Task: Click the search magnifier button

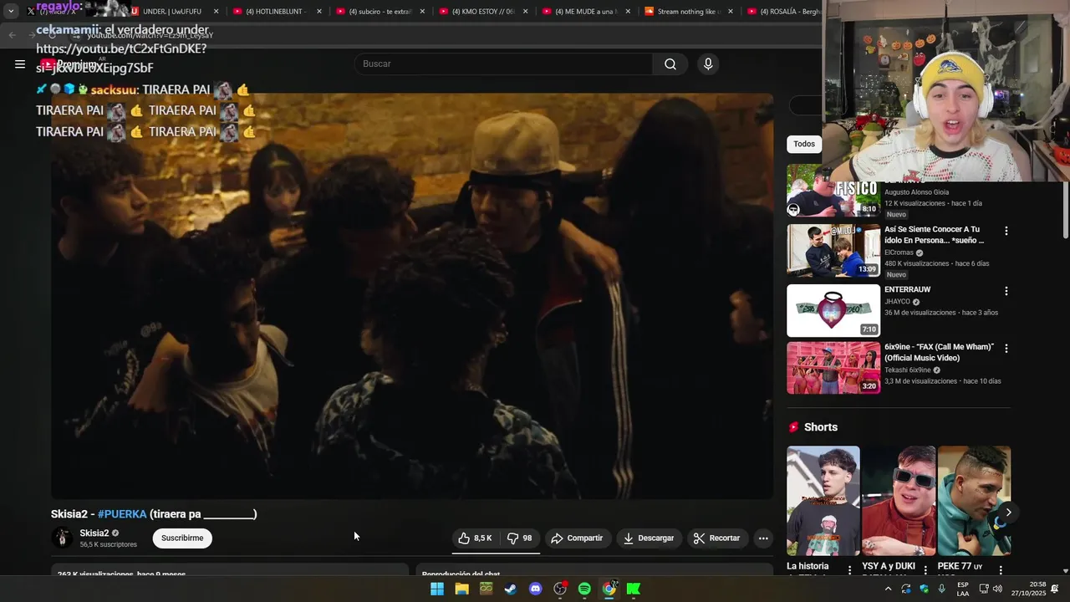Action: pyautogui.click(x=670, y=64)
